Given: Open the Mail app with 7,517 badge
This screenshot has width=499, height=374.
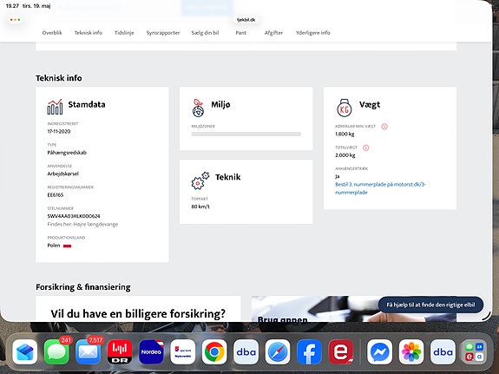Looking at the screenshot, I should (x=88, y=351).
